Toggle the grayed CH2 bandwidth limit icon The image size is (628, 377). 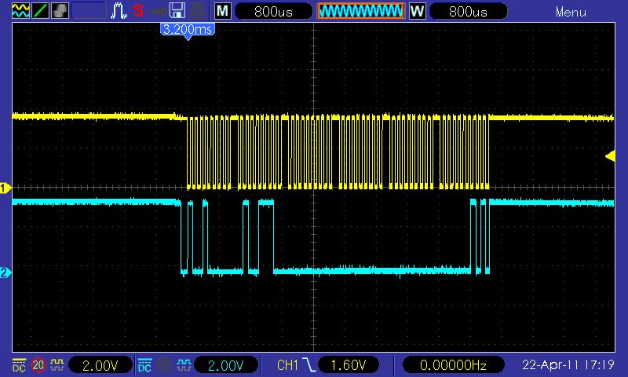164,365
